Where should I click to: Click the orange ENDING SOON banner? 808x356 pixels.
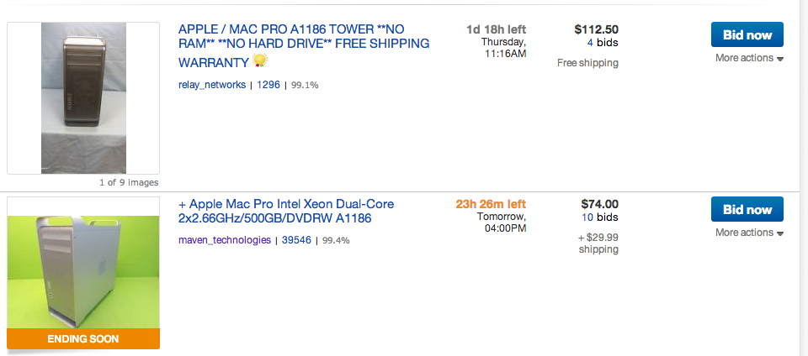click(x=83, y=339)
